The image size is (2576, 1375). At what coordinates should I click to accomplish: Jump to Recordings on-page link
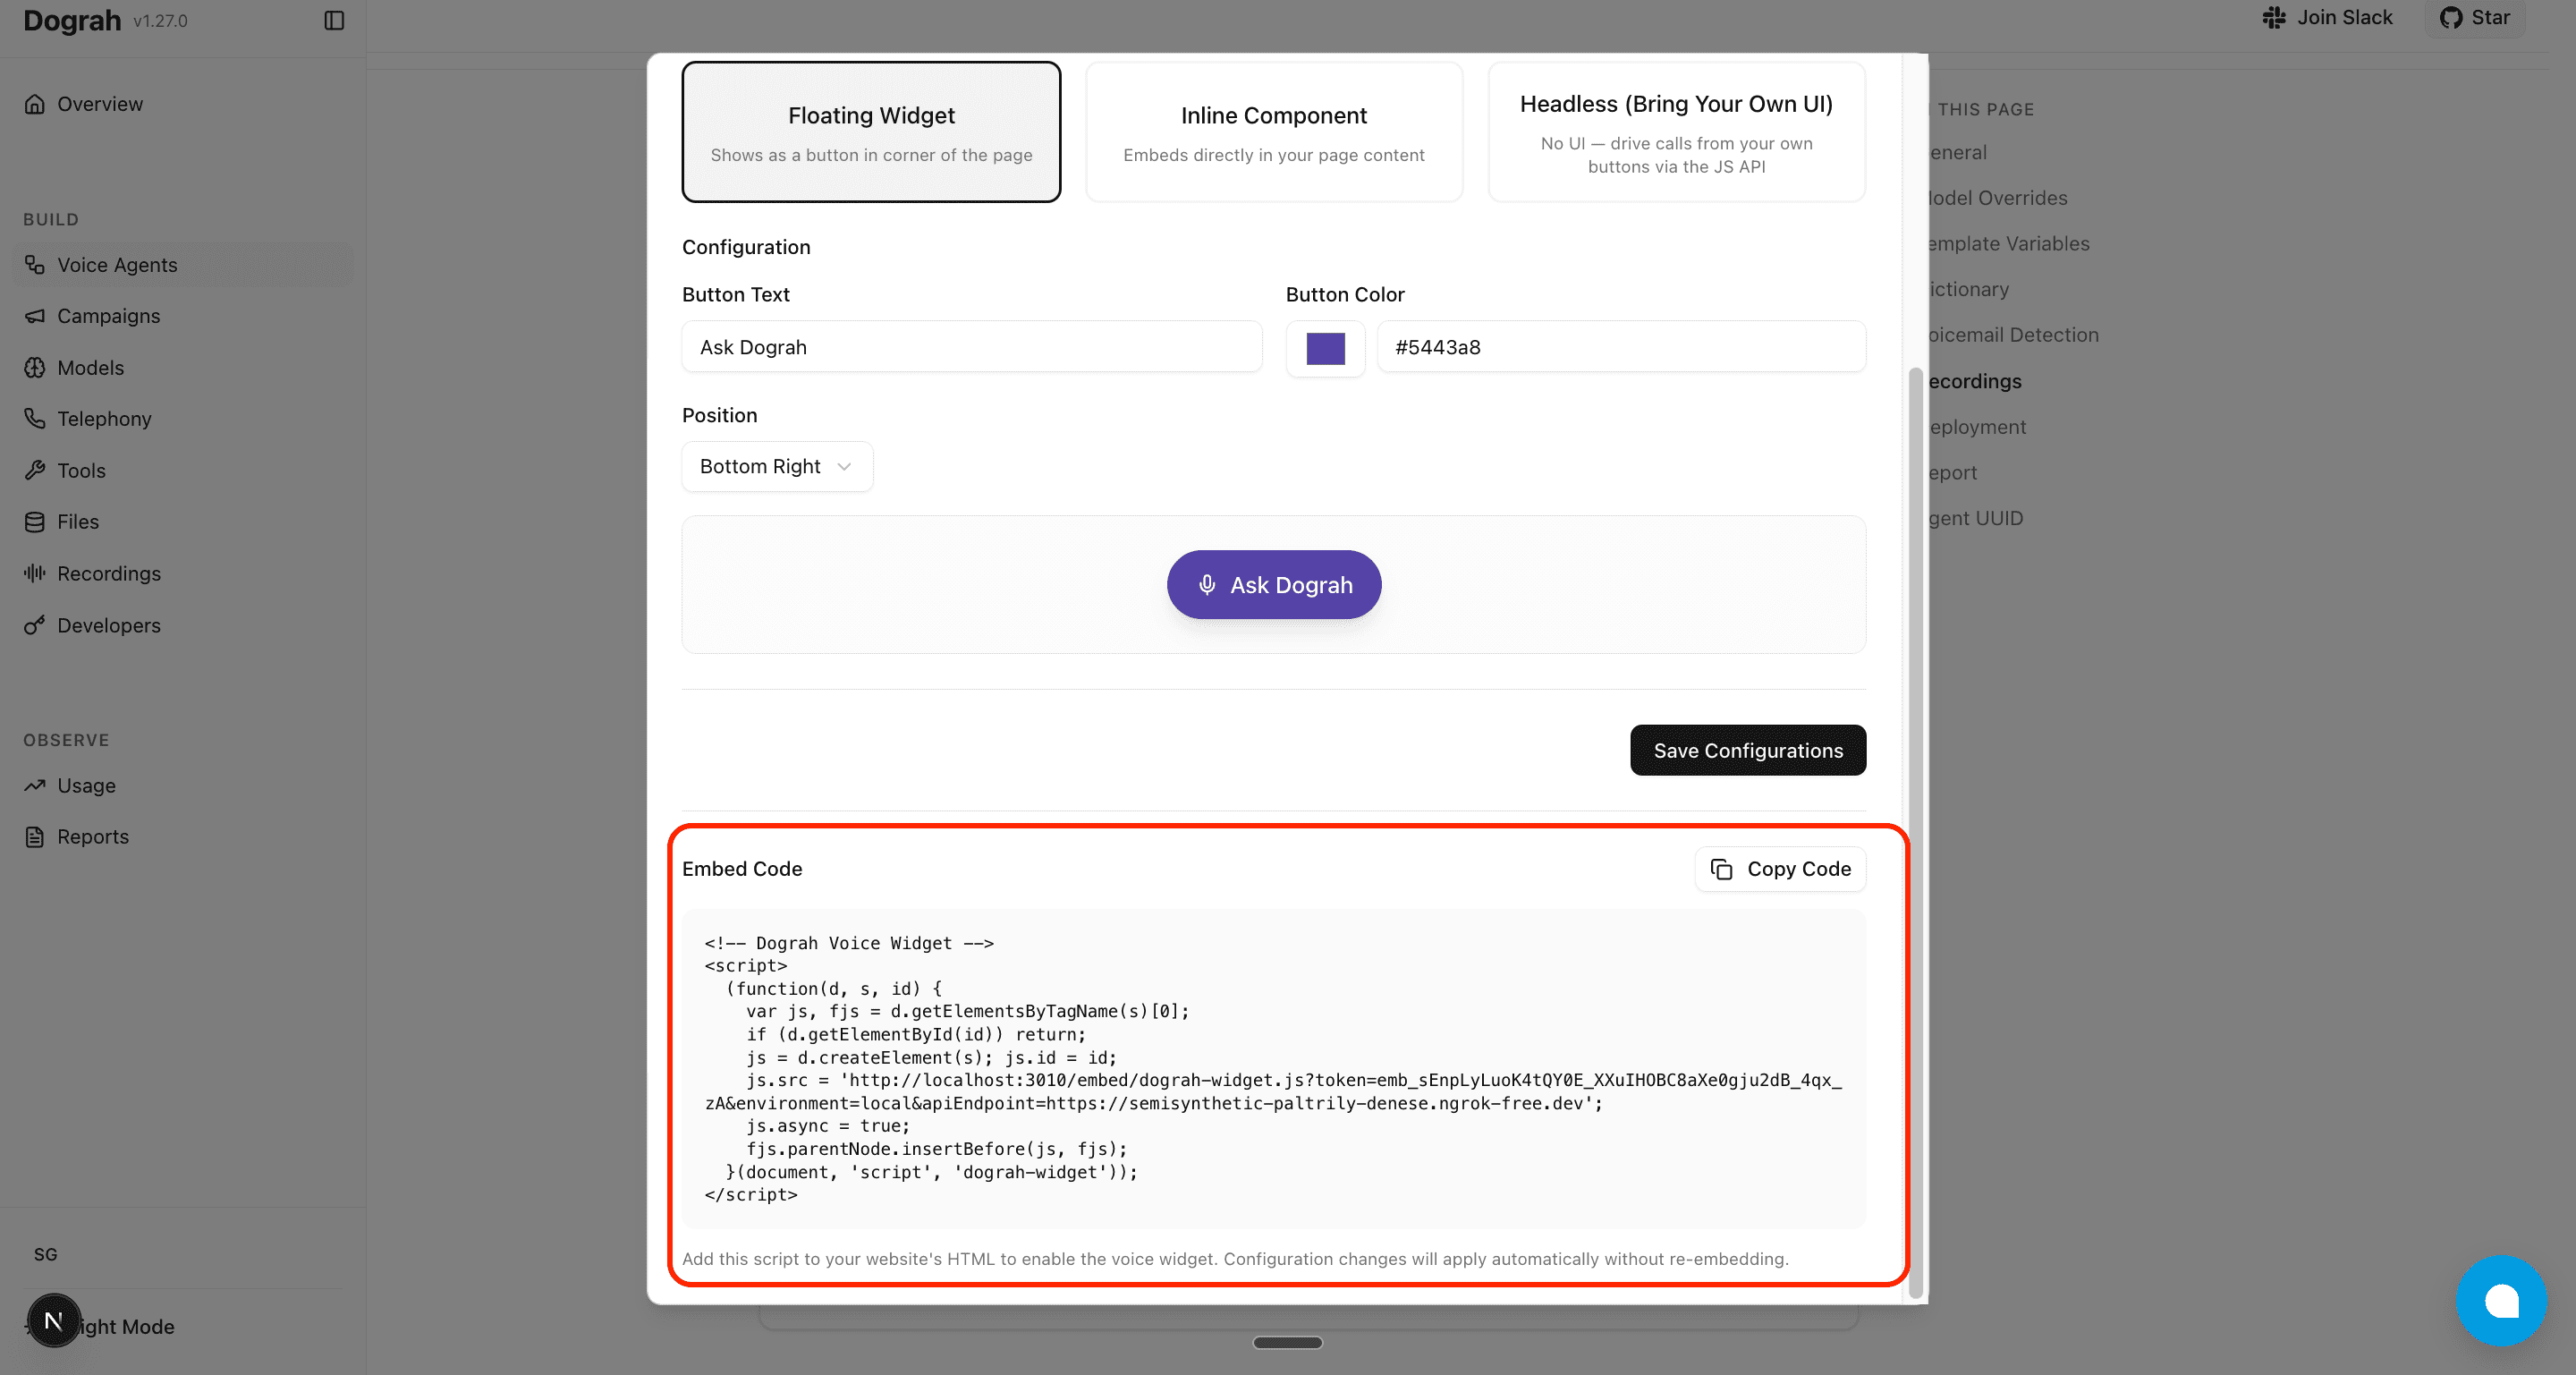click(x=1974, y=381)
